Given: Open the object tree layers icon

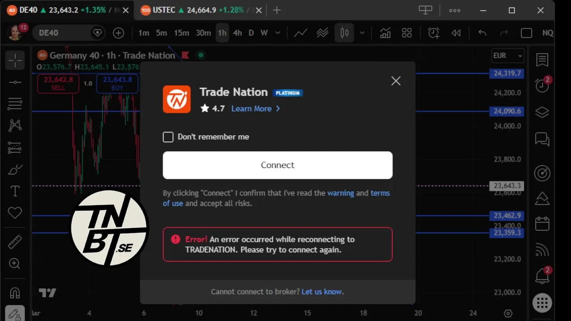Looking at the screenshot, I should tap(542, 112).
